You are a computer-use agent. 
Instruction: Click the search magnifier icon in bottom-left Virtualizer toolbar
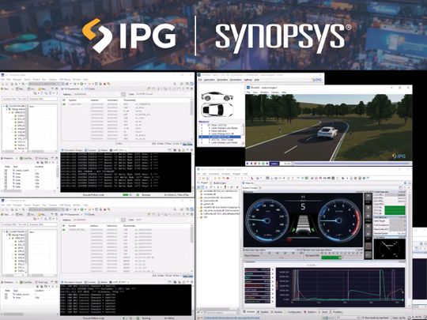click(x=175, y=209)
